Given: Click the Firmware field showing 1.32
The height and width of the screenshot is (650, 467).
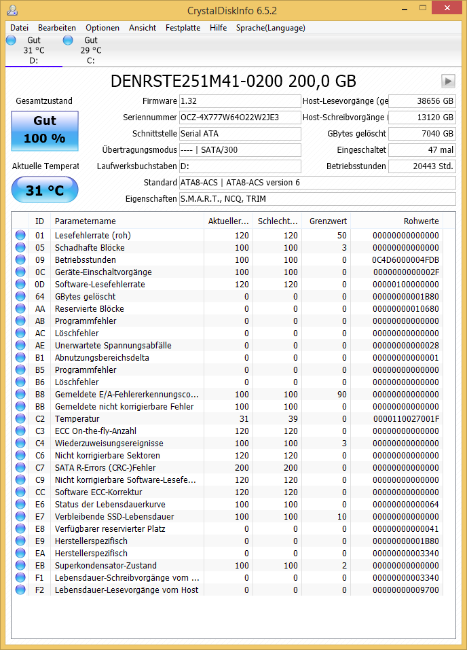Looking at the screenshot, I should click(x=240, y=101).
